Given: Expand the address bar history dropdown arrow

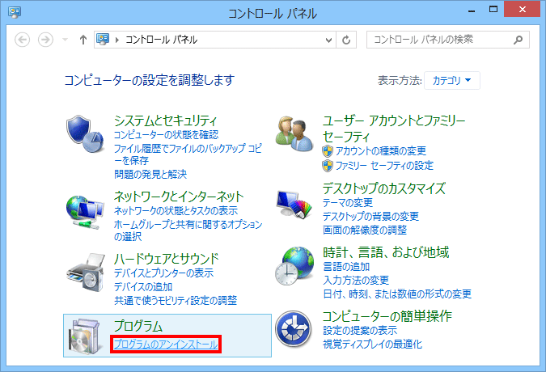Looking at the screenshot, I should click(328, 40).
